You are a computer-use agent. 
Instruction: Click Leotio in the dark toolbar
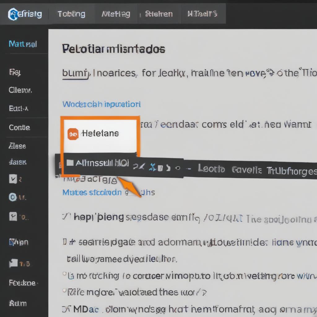click(211, 168)
